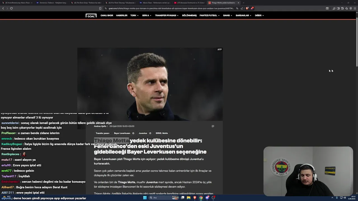
Task: Click chat message from Alihan07
Action: pyautogui.click(x=34, y=187)
